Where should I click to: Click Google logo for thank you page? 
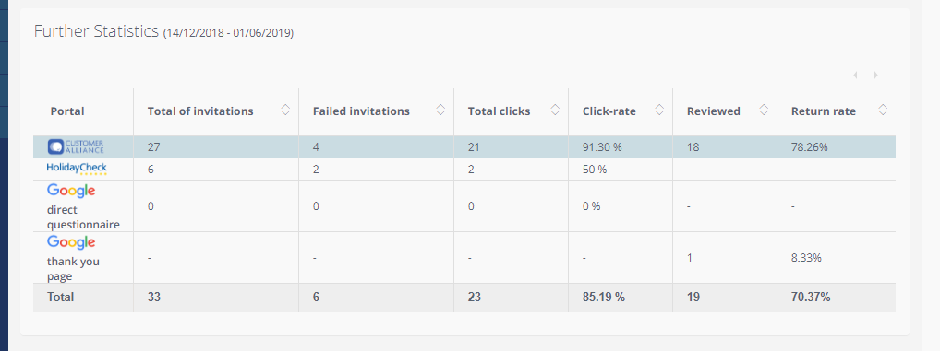tap(71, 242)
